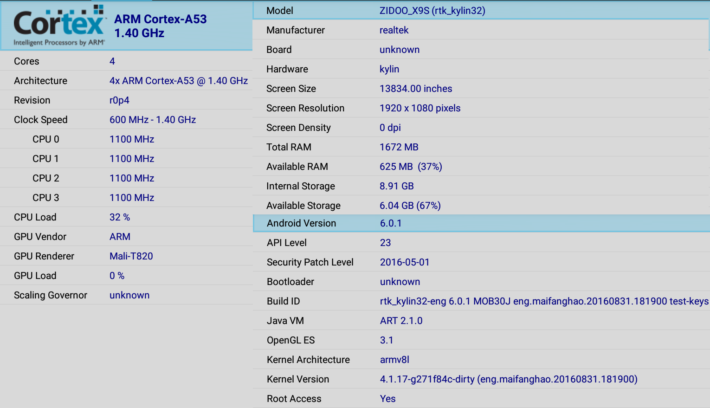Select Security Patch Level 2016-05-01
The width and height of the screenshot is (710, 408).
coord(405,262)
